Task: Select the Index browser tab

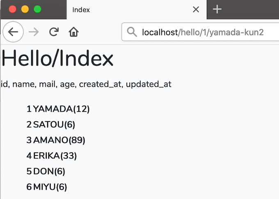Action: click(137, 9)
